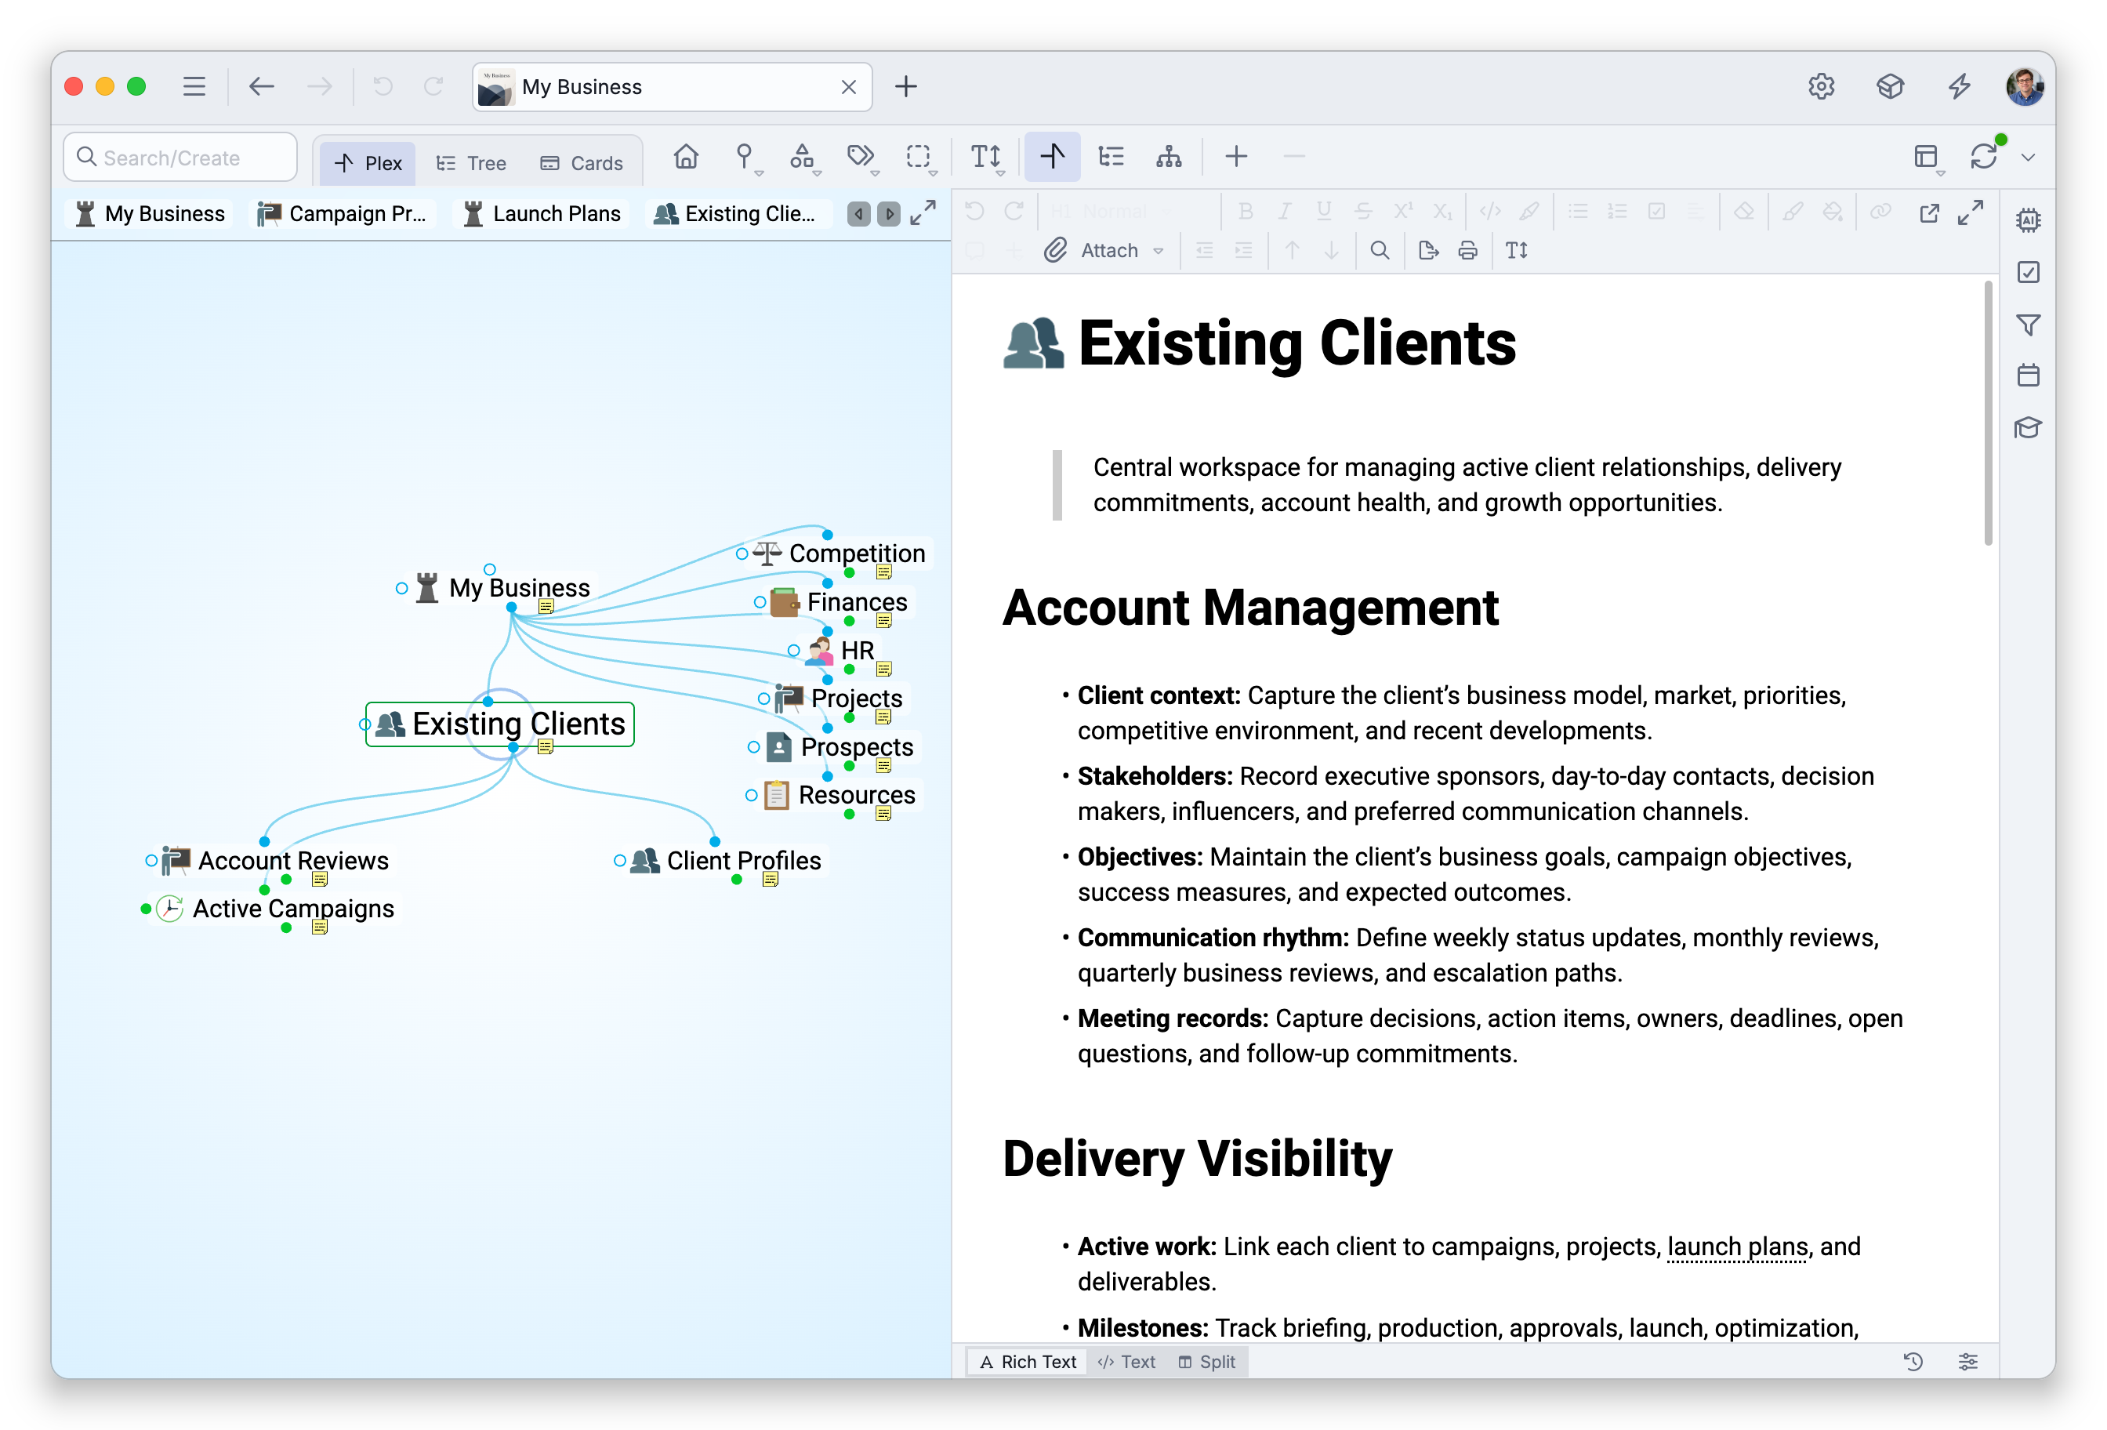Open the filter icon in right sidebar
The image size is (2107, 1430).
[2028, 324]
